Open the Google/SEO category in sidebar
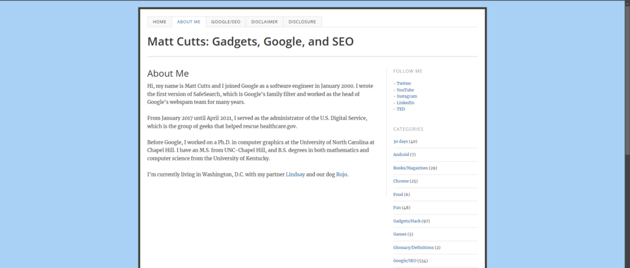The width and height of the screenshot is (630, 268). (405, 261)
